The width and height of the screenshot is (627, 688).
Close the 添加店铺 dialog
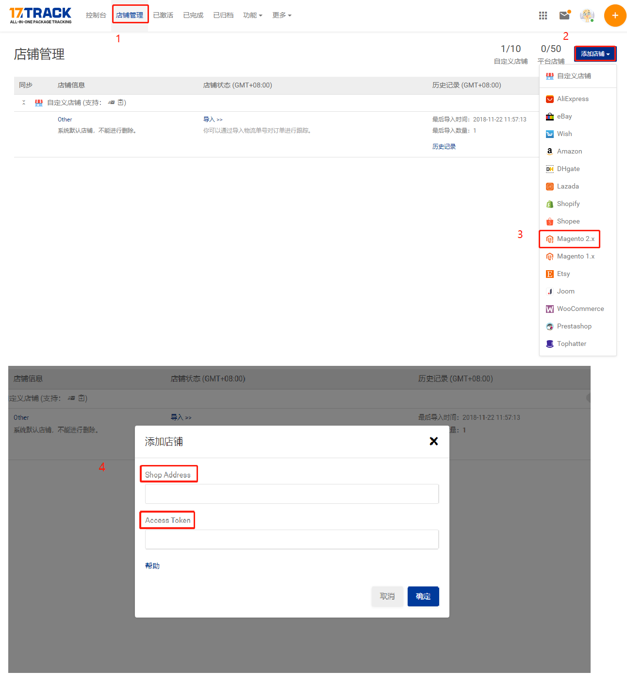(434, 441)
